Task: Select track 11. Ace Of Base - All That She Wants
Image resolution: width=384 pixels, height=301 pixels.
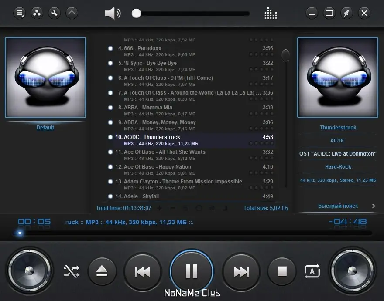Action: point(191,155)
